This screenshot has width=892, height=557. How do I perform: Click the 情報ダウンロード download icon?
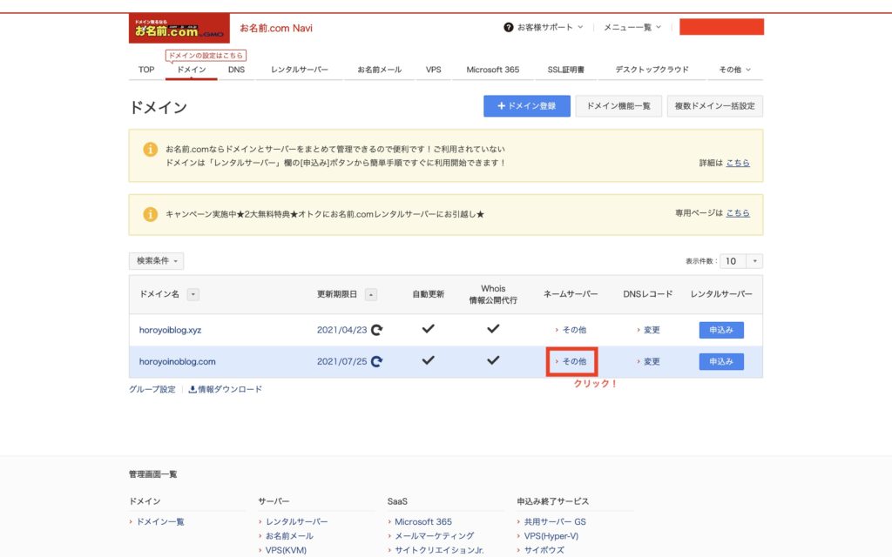[193, 389]
